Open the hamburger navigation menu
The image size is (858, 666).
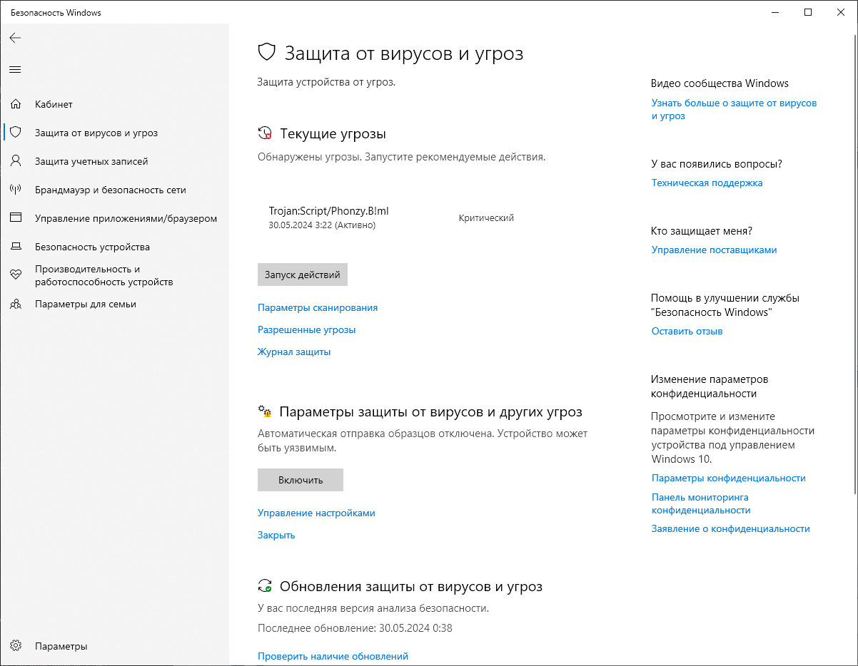coord(15,69)
